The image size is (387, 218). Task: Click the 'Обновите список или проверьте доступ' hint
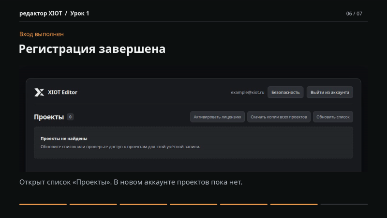pos(120,147)
